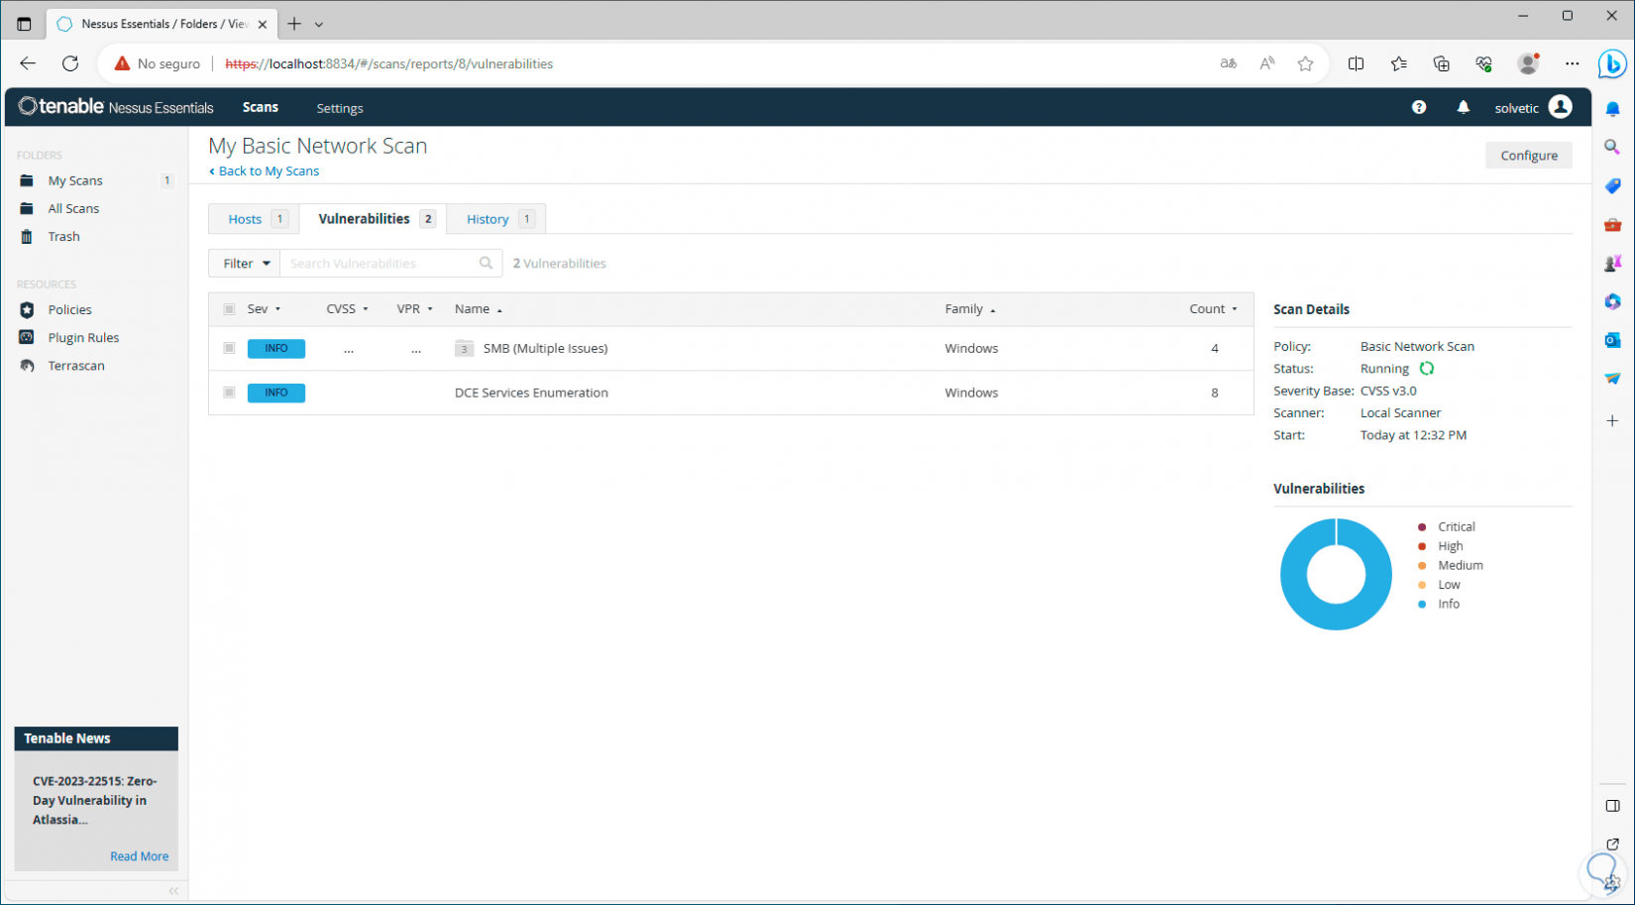1635x905 pixels.
Task: Open the browser tab search dropdown chevron
Action: point(319,24)
